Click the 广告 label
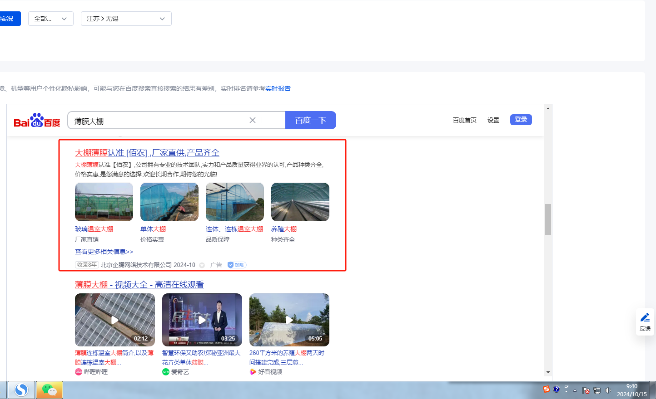Screen dimensions: 656x399 (216, 265)
